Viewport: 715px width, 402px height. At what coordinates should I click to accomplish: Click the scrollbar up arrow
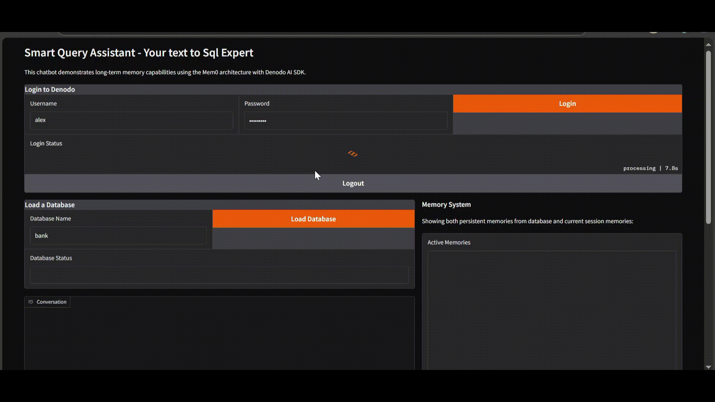(708, 45)
